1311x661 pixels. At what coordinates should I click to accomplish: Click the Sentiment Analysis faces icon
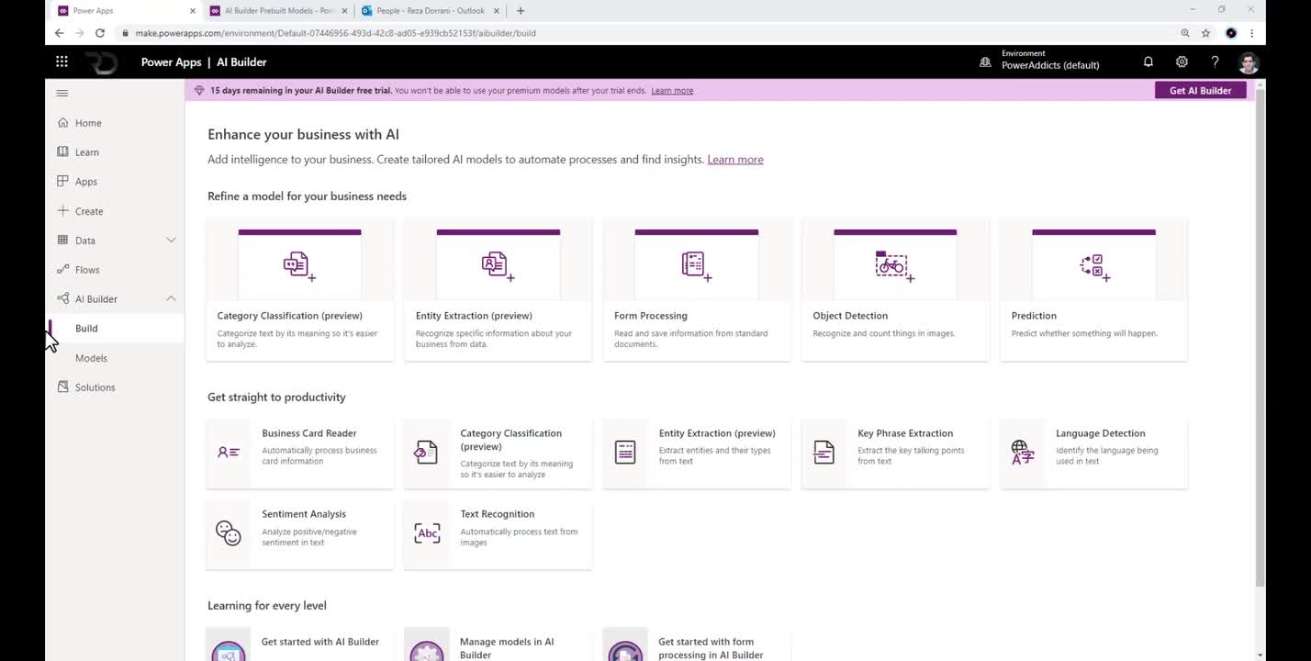pos(229,533)
